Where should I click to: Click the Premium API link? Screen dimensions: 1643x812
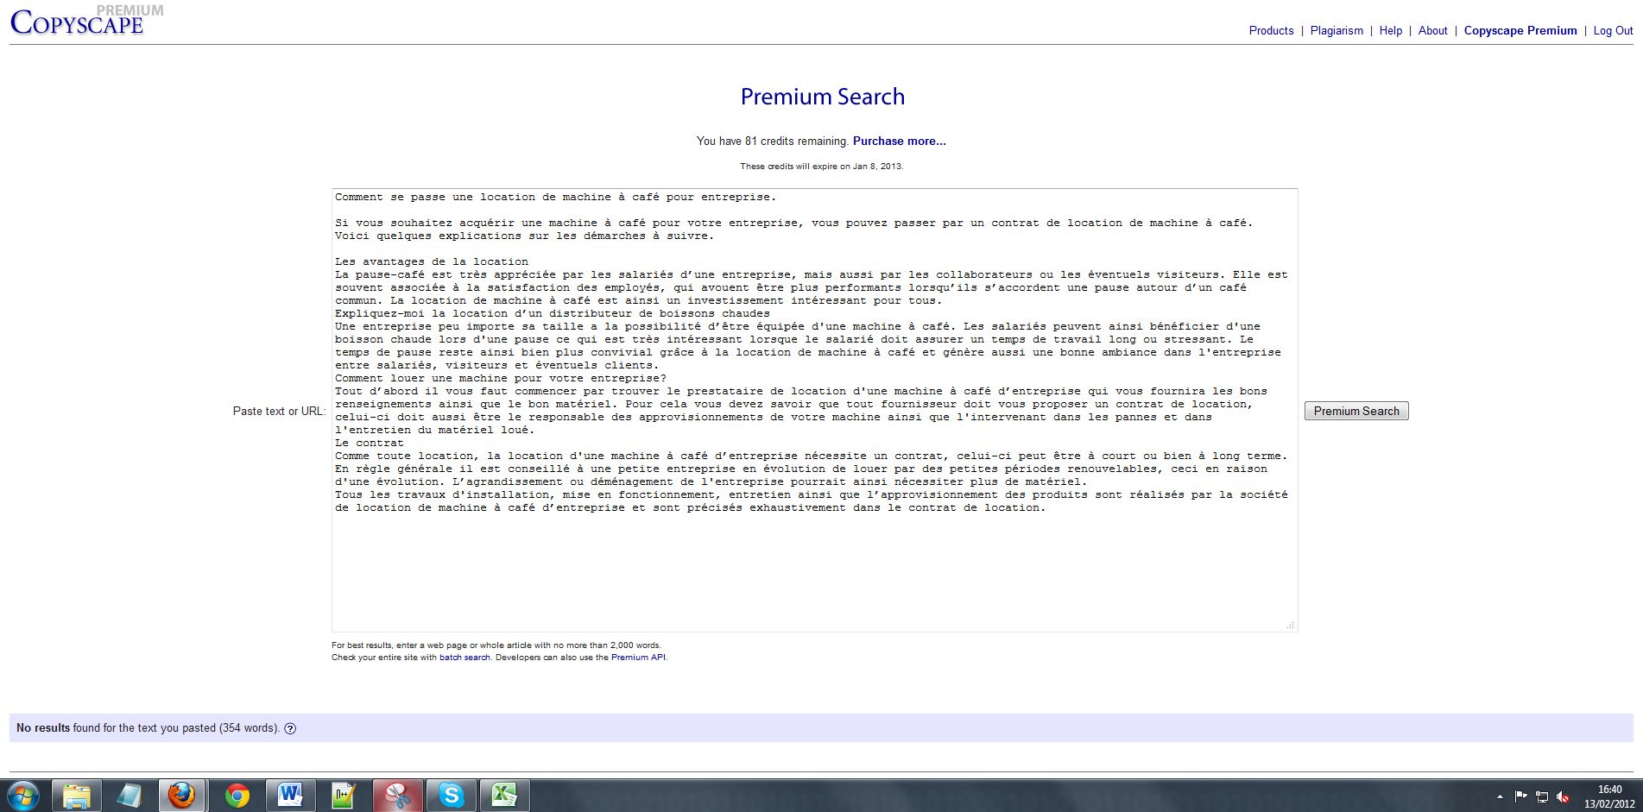tap(638, 658)
